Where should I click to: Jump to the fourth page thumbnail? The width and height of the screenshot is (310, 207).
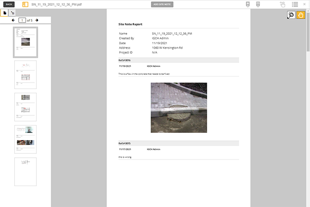click(25, 139)
